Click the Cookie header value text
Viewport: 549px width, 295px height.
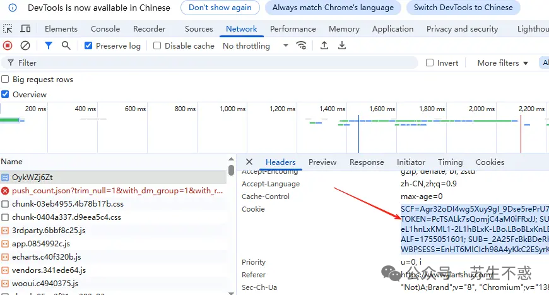coord(475,229)
